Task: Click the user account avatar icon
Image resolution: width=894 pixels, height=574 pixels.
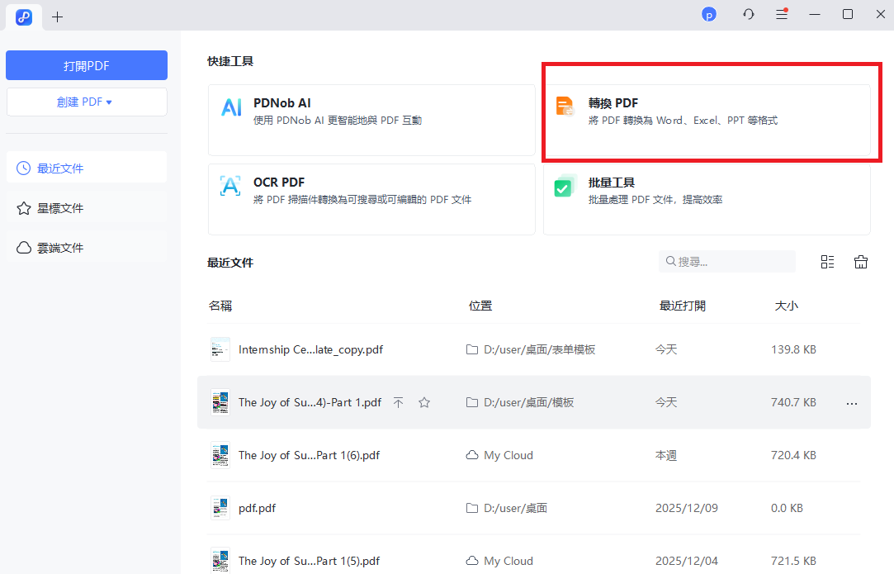Action: pos(708,15)
